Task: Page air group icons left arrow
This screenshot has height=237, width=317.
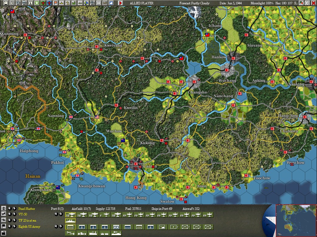Action: 56,214
